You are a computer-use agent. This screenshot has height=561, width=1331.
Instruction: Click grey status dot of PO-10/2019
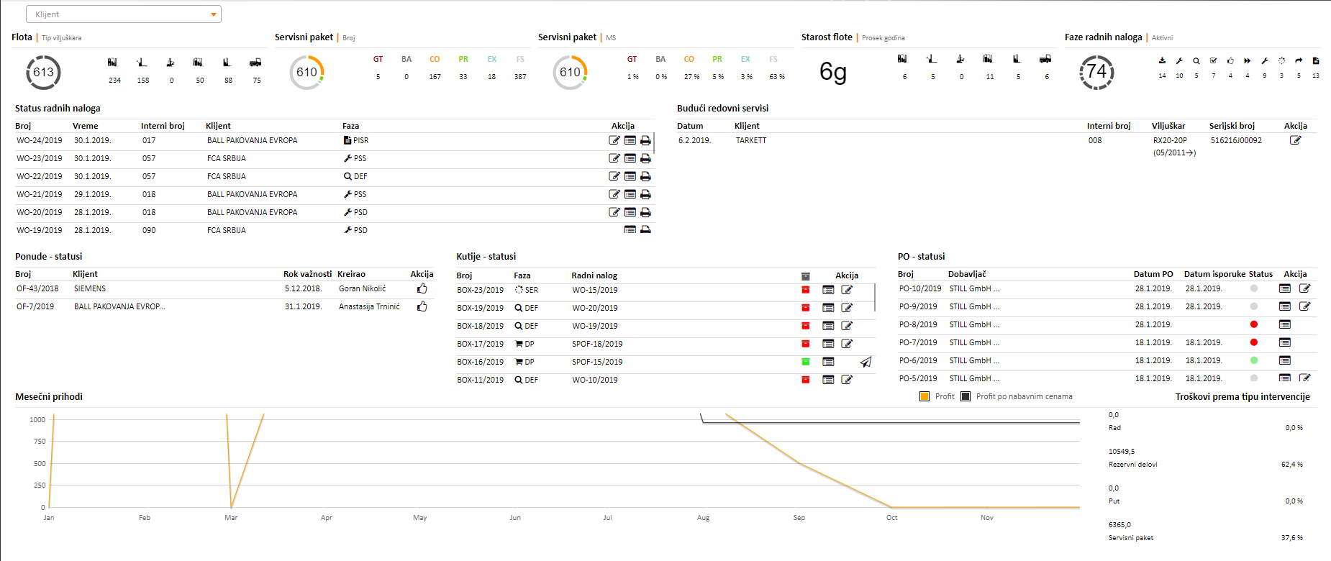(1254, 288)
